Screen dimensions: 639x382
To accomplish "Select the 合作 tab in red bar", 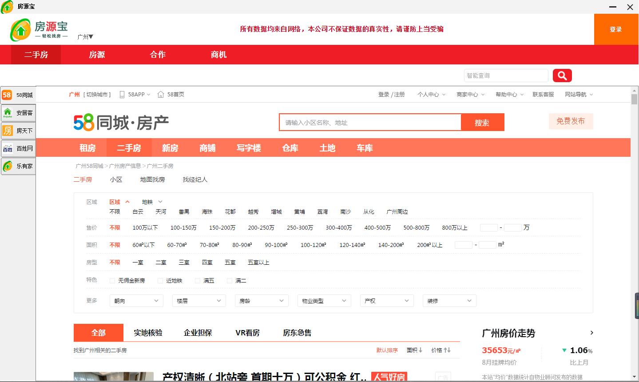I will pyautogui.click(x=158, y=55).
